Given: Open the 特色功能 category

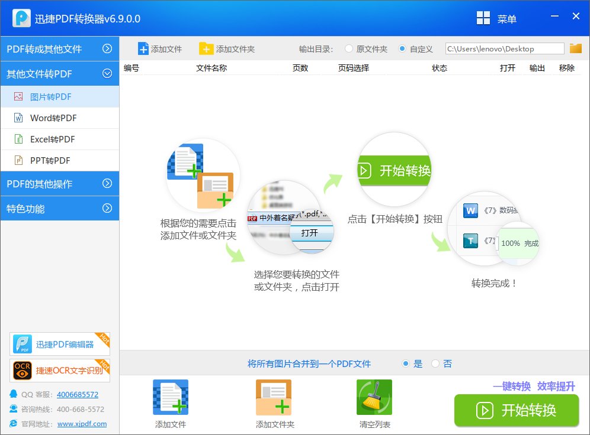Looking at the screenshot, I should 60,208.
